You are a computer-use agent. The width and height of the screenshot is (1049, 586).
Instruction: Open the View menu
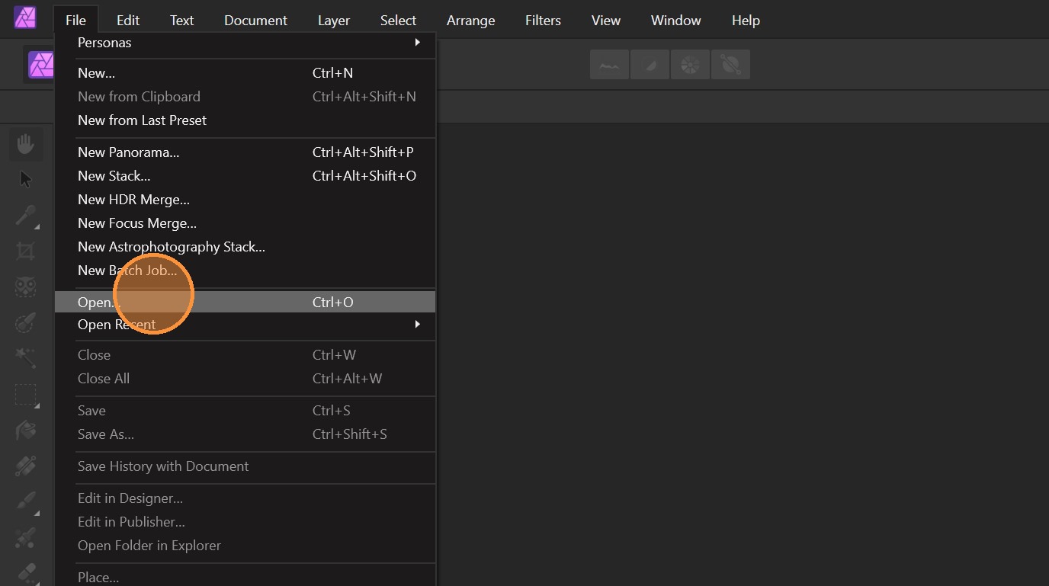606,21
